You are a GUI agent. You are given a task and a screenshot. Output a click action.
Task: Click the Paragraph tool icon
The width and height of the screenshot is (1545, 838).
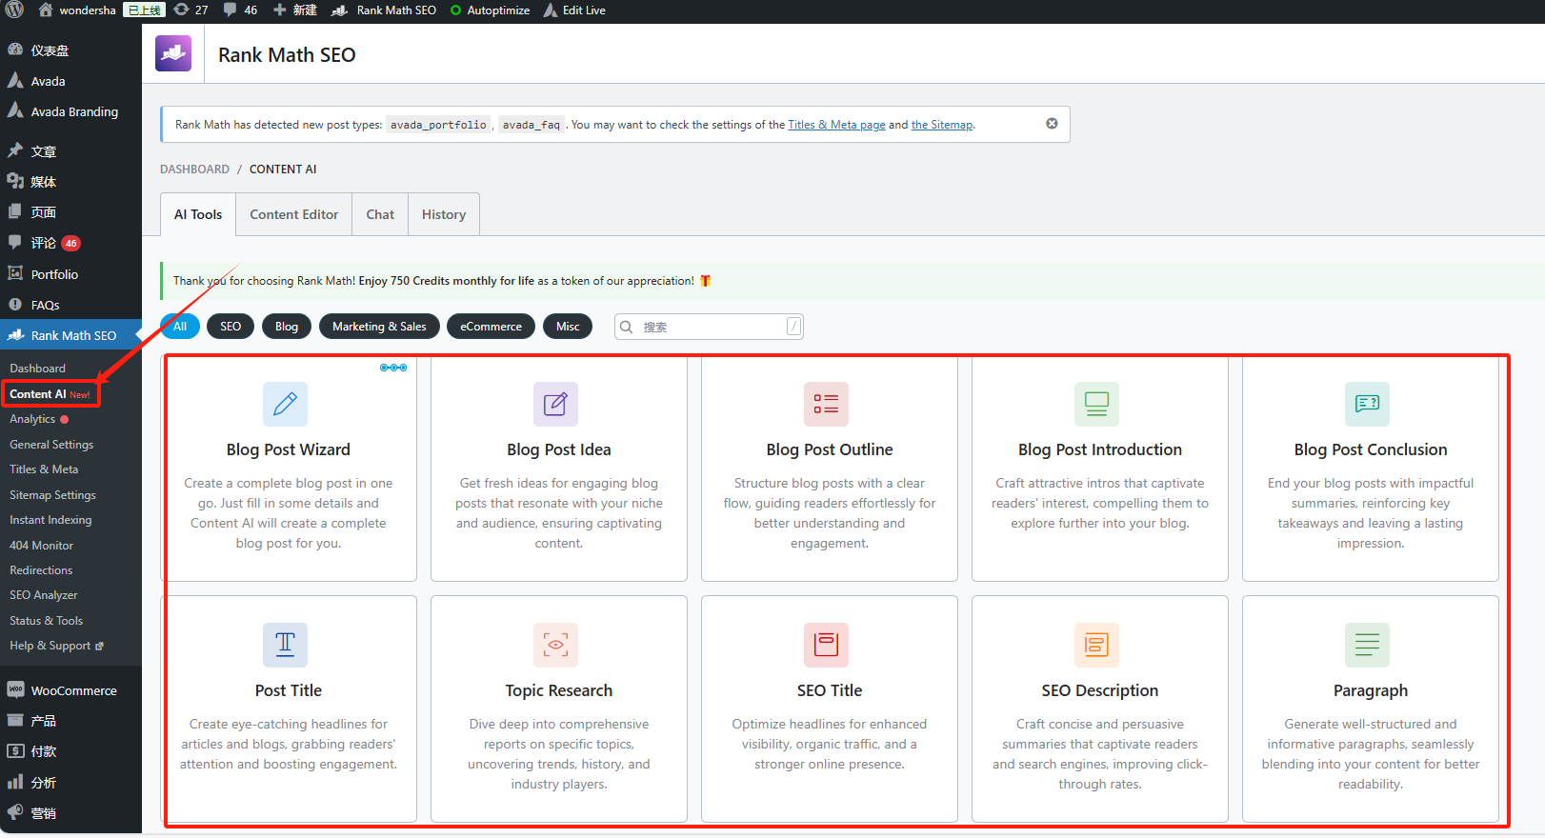pos(1367,646)
